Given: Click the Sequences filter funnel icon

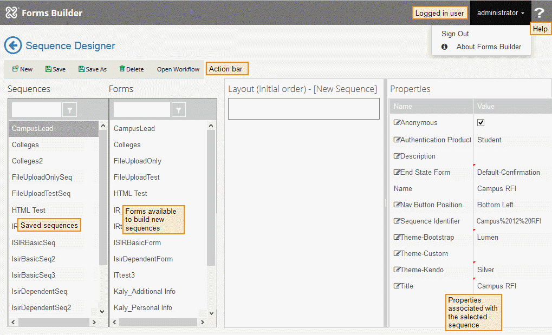Looking at the screenshot, I should pyautogui.click(x=69, y=109).
